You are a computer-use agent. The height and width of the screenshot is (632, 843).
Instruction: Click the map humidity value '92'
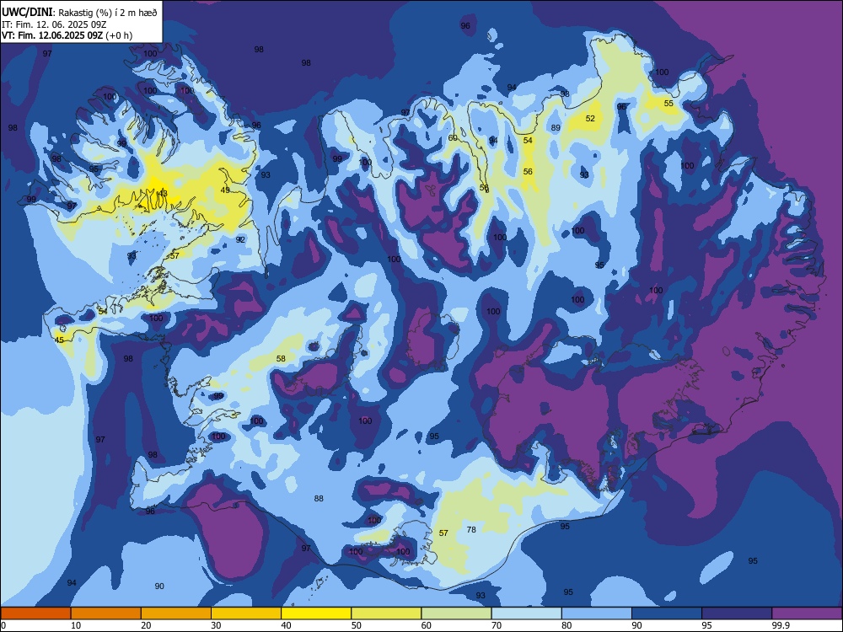tap(240, 239)
